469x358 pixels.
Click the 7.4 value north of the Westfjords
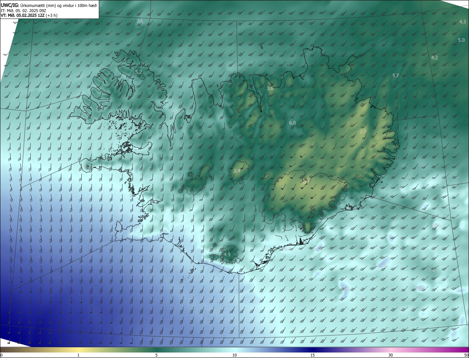coord(139,22)
